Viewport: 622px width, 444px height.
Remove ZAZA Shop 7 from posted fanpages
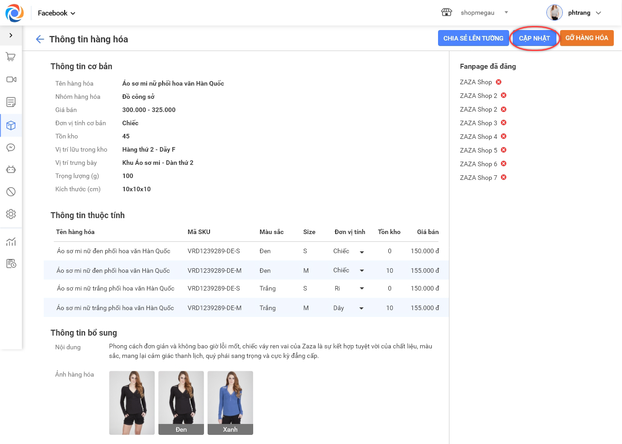(504, 177)
